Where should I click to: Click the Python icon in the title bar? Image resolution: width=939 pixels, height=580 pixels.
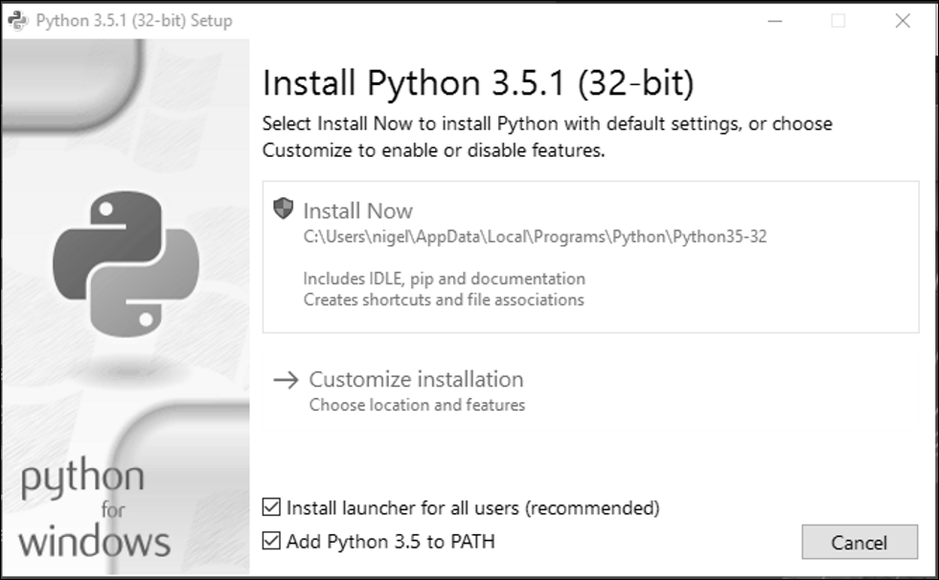[x=17, y=20]
